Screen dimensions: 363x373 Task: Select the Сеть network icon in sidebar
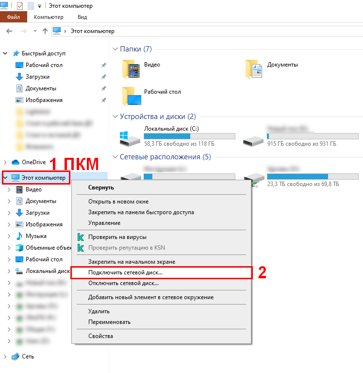pyautogui.click(x=15, y=356)
